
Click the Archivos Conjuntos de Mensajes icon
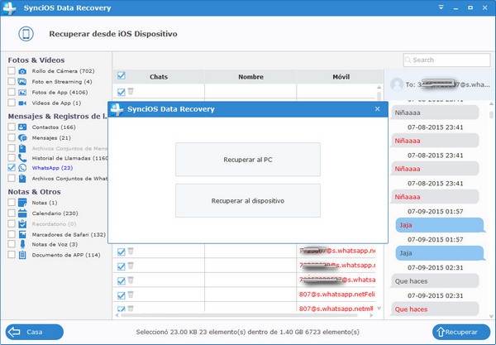point(22,148)
